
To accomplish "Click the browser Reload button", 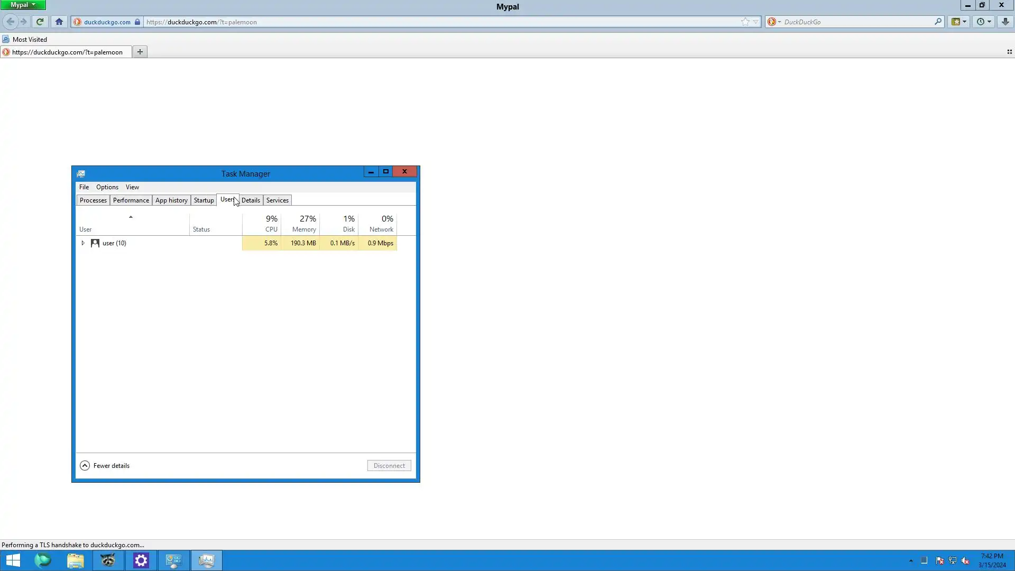I will [40, 22].
